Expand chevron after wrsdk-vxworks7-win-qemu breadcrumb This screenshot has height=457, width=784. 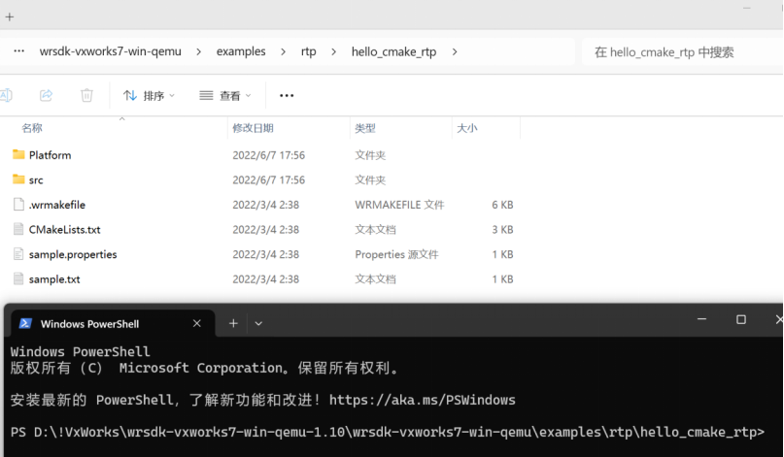click(x=198, y=52)
